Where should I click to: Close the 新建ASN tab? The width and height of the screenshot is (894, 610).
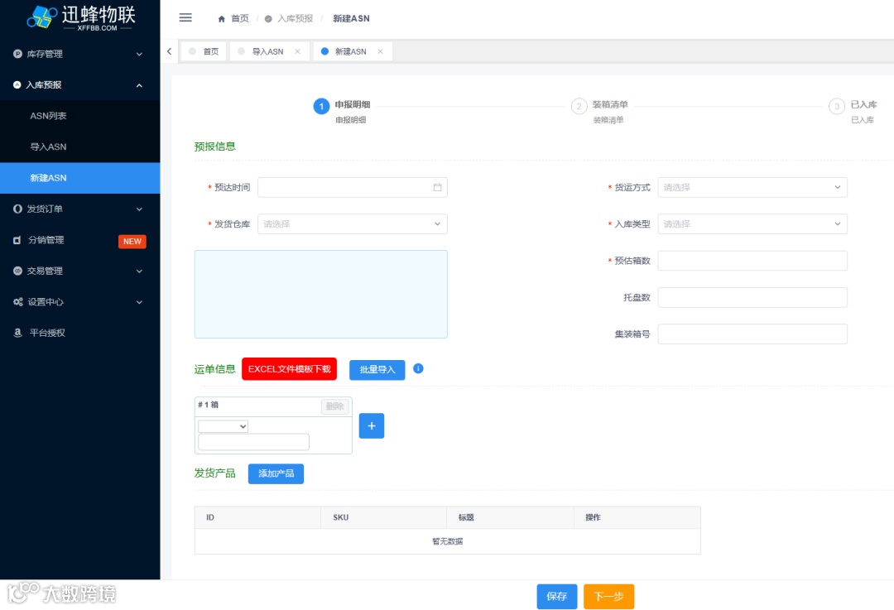point(380,51)
